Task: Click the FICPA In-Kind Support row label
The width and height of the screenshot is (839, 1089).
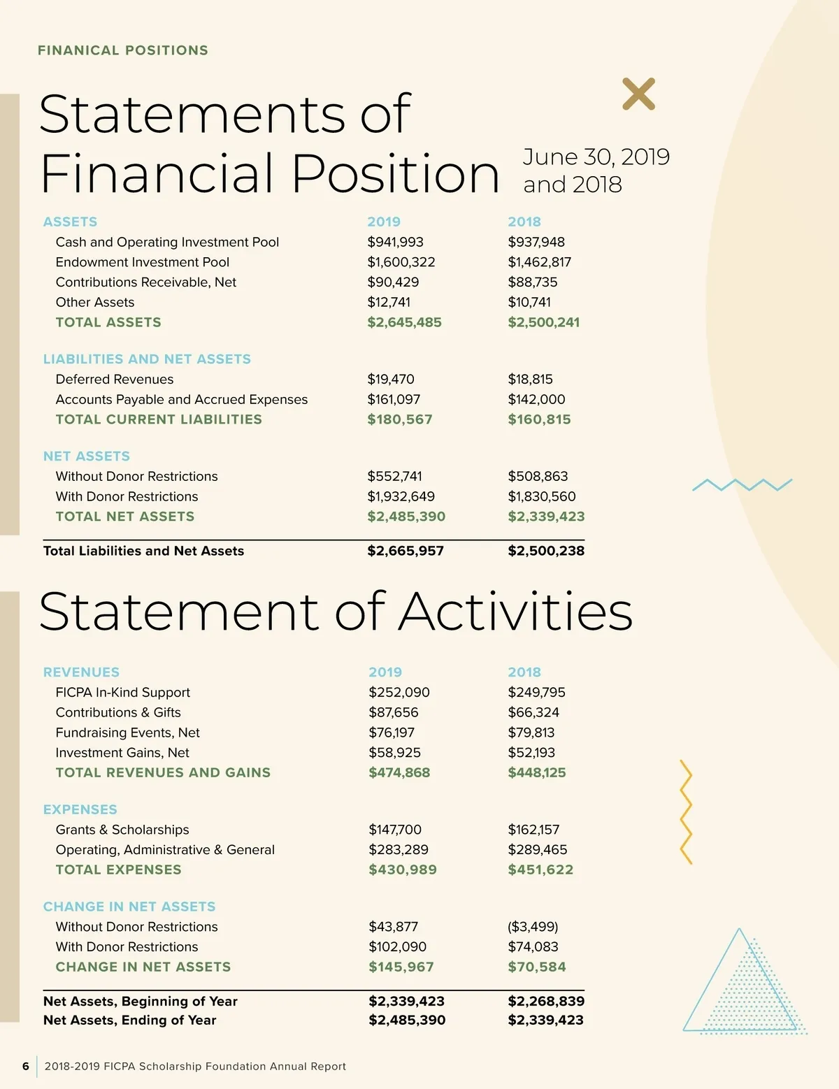Action: [122, 693]
